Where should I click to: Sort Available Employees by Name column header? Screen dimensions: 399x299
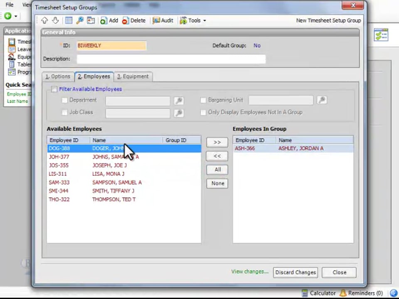[127, 140]
